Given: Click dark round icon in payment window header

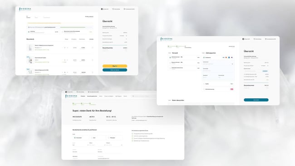Looking at the screenshot, I should point(243,39).
